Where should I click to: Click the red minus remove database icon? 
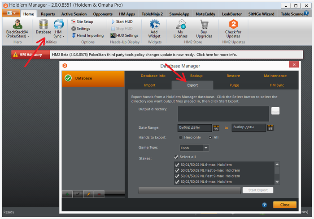click(99, 194)
